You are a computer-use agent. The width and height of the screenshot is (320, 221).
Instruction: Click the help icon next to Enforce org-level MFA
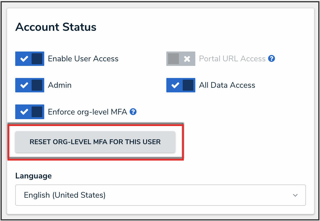click(133, 112)
